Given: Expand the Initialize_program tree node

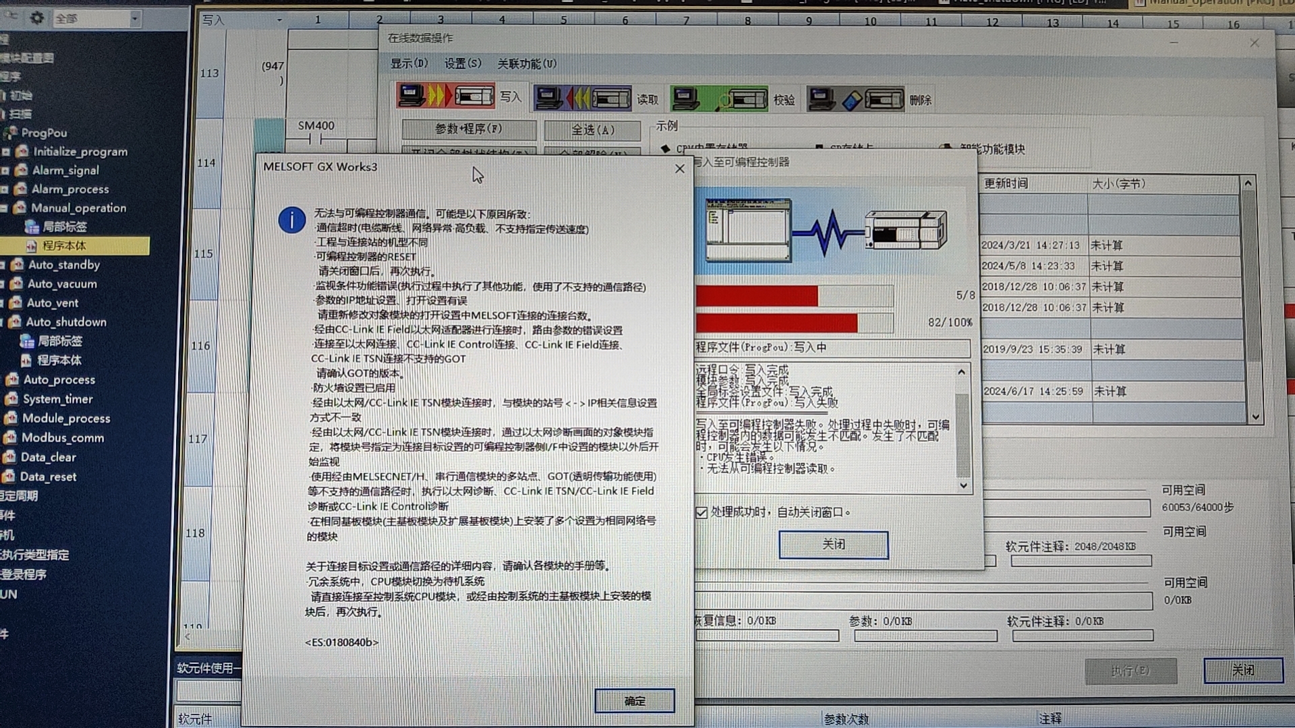Looking at the screenshot, I should (x=6, y=152).
